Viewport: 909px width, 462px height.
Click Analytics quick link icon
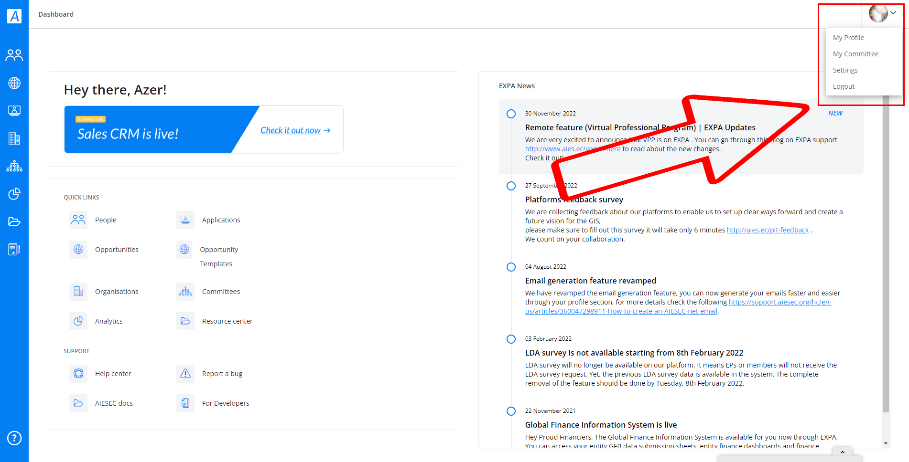(x=78, y=321)
